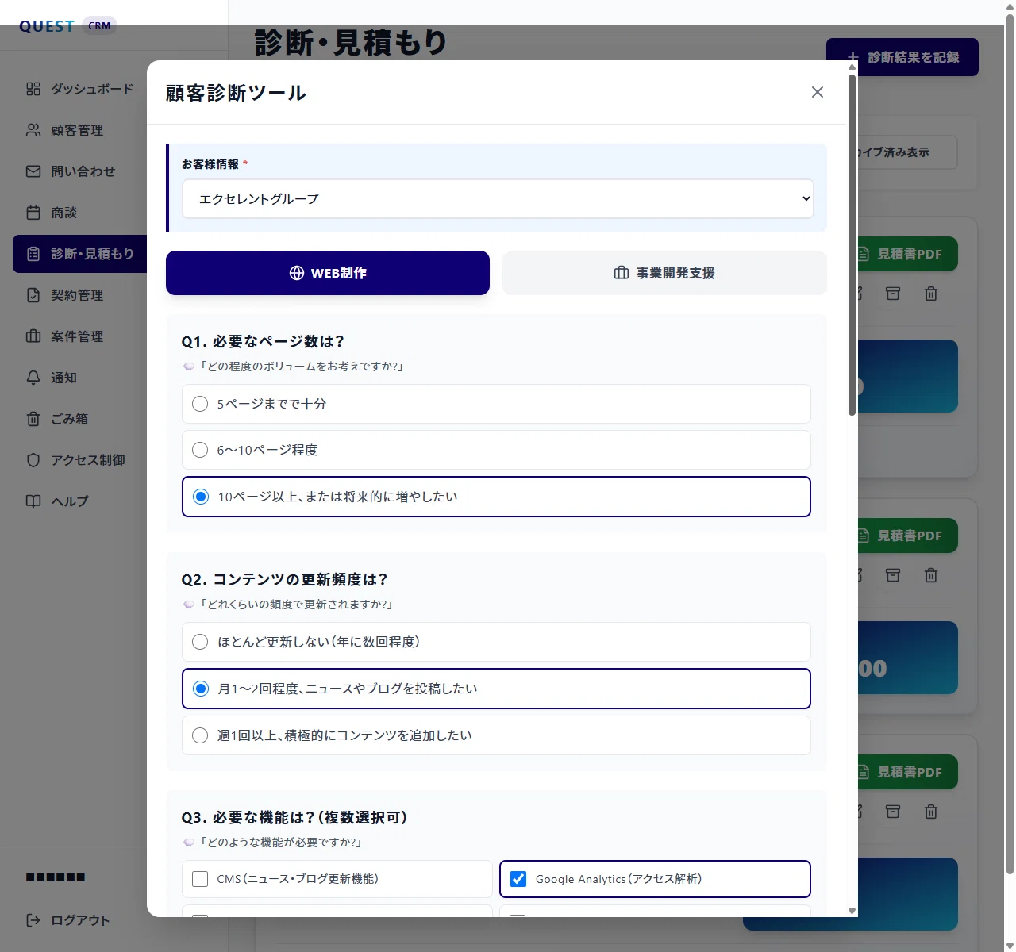The width and height of the screenshot is (1016, 952).
Task: Click trash icon on third estimate card
Action: point(931,812)
